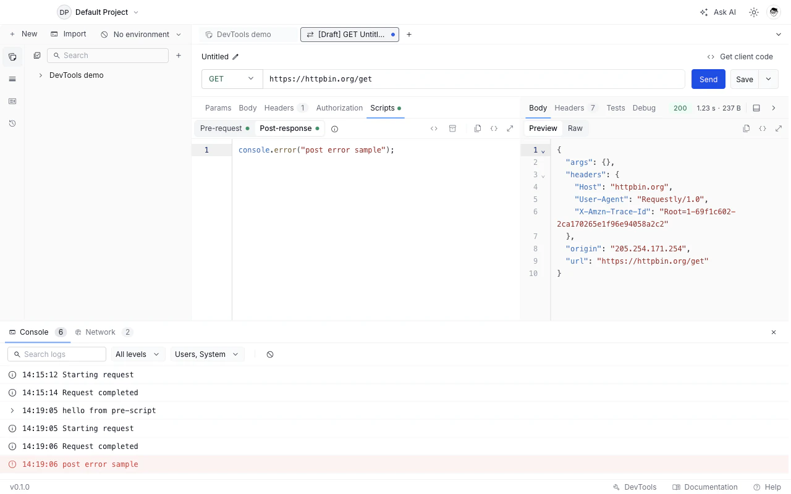Open the All levels filter dropdown

click(x=138, y=354)
